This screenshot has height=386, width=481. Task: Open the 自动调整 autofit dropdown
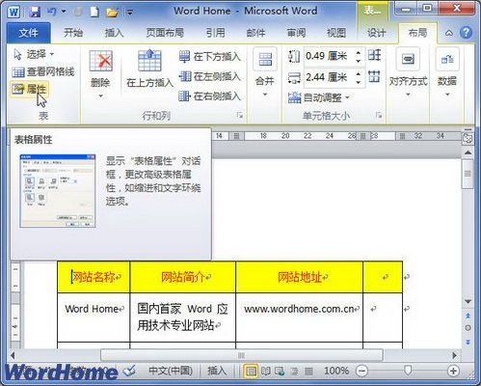point(319,97)
